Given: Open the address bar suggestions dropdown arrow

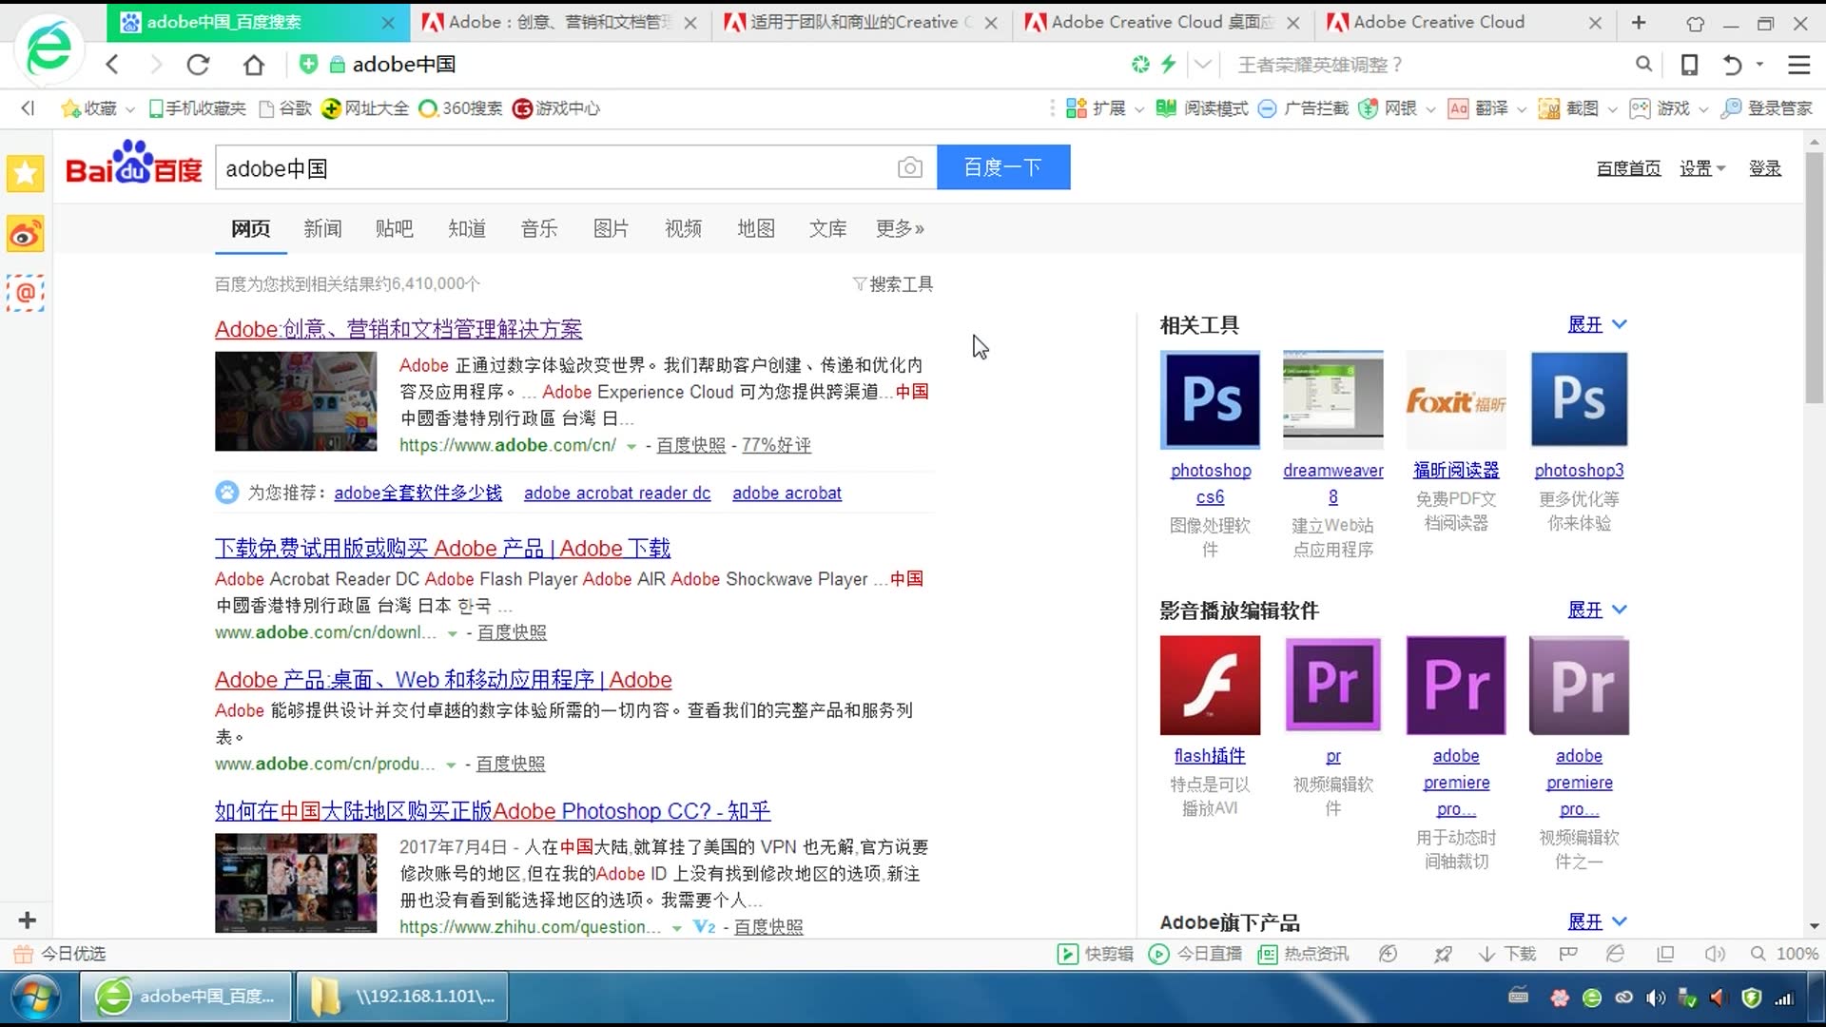Looking at the screenshot, I should point(1203,65).
